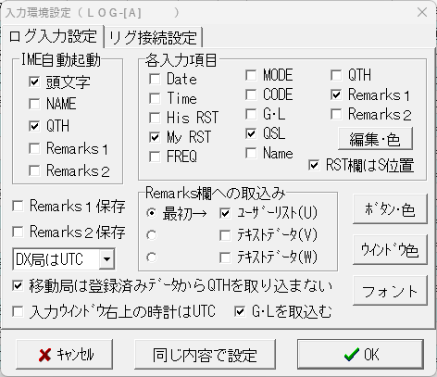
Task: Enable Remarks1保存 option
Action: tap(18, 206)
